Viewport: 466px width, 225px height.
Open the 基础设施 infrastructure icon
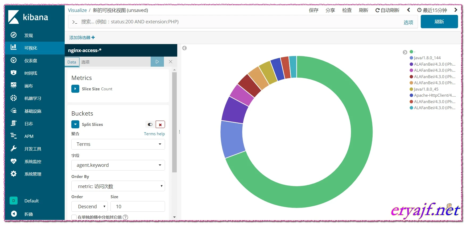click(x=14, y=111)
